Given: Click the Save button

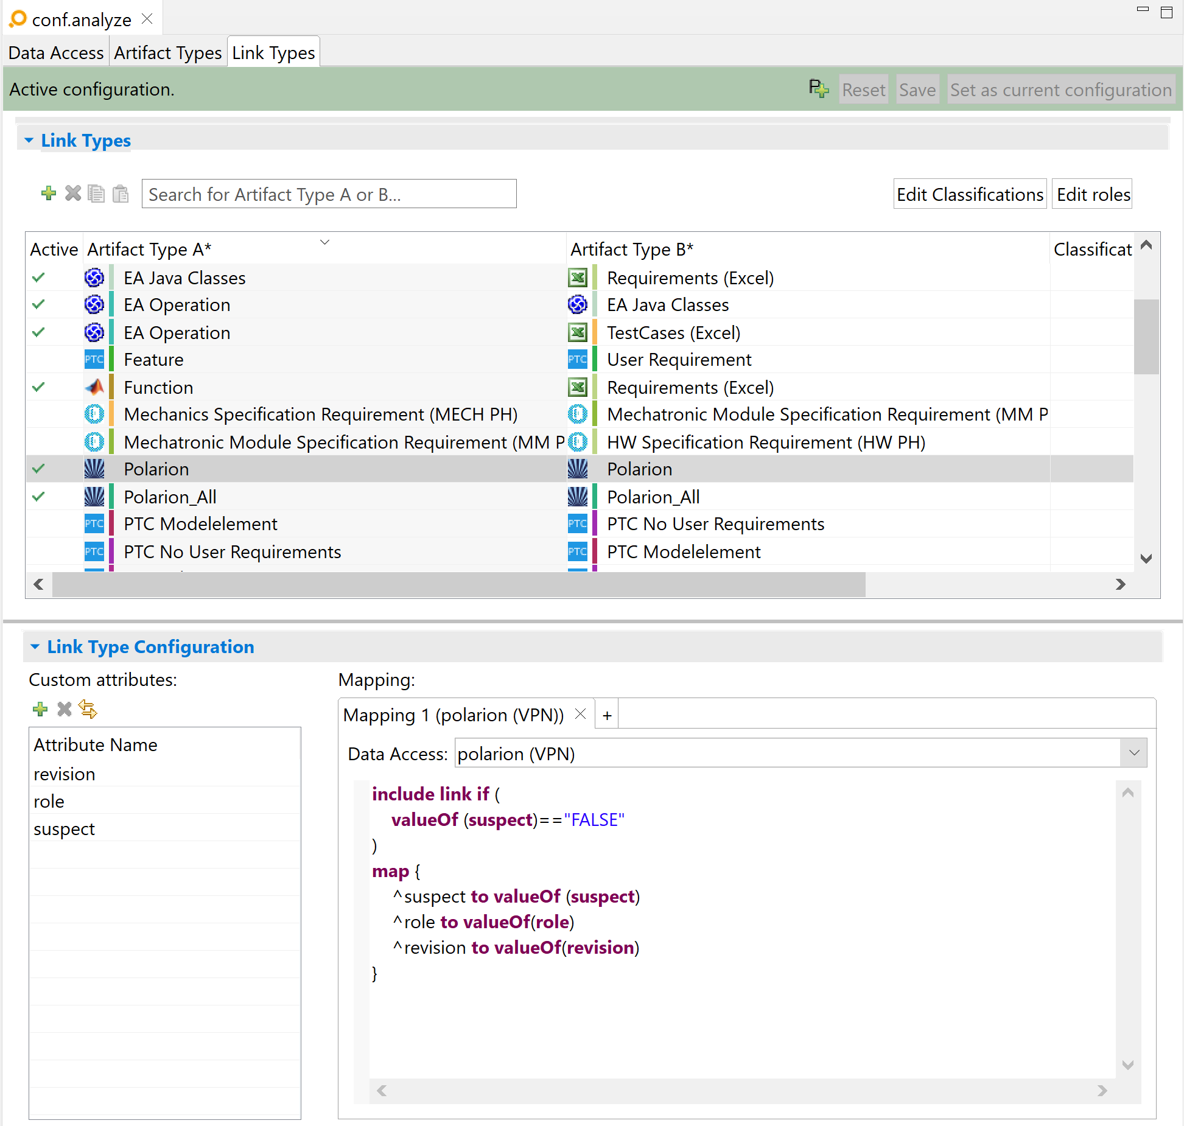Looking at the screenshot, I should coord(917,89).
